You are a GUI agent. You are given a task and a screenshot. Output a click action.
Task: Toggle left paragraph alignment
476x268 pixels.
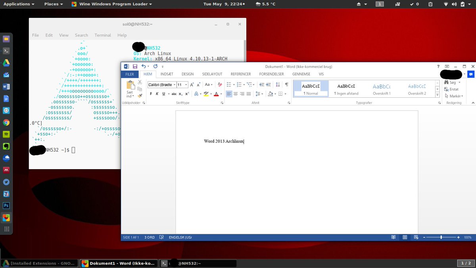tap(229, 94)
